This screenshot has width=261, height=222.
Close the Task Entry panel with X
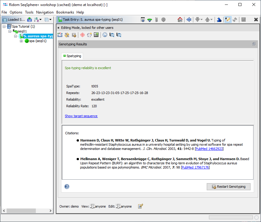tap(256, 20)
